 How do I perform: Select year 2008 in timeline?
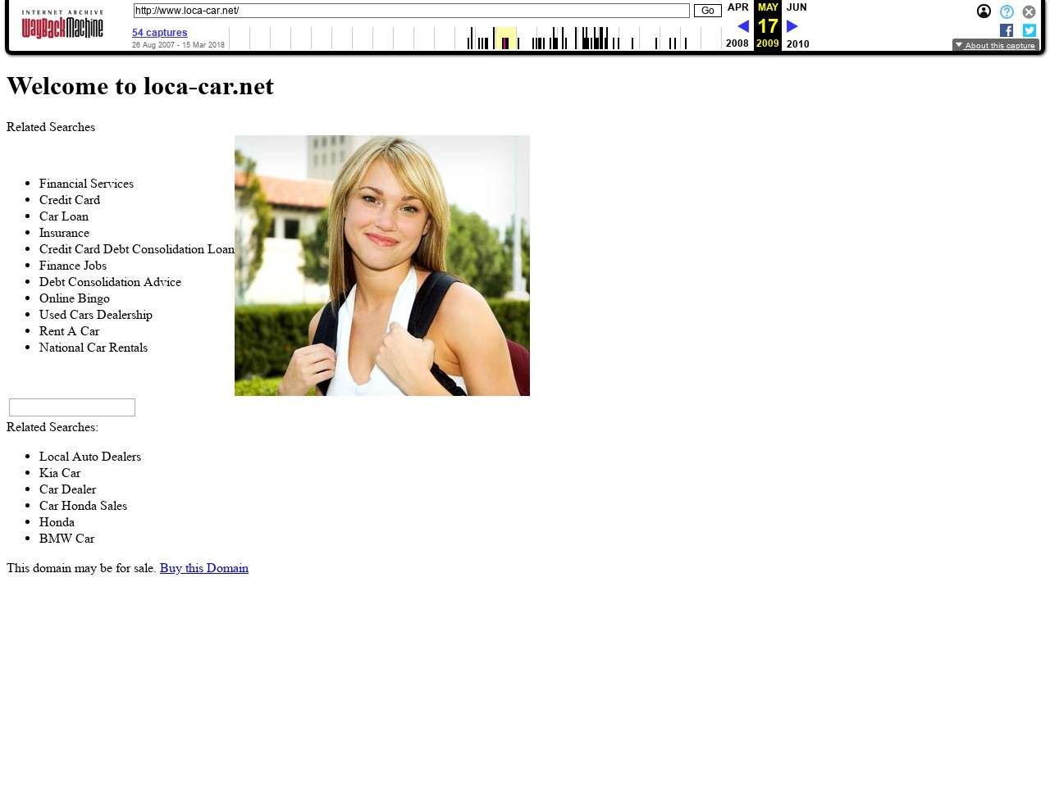(x=737, y=43)
